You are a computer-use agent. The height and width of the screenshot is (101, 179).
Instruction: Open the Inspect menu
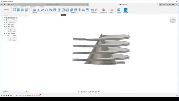[112, 13]
